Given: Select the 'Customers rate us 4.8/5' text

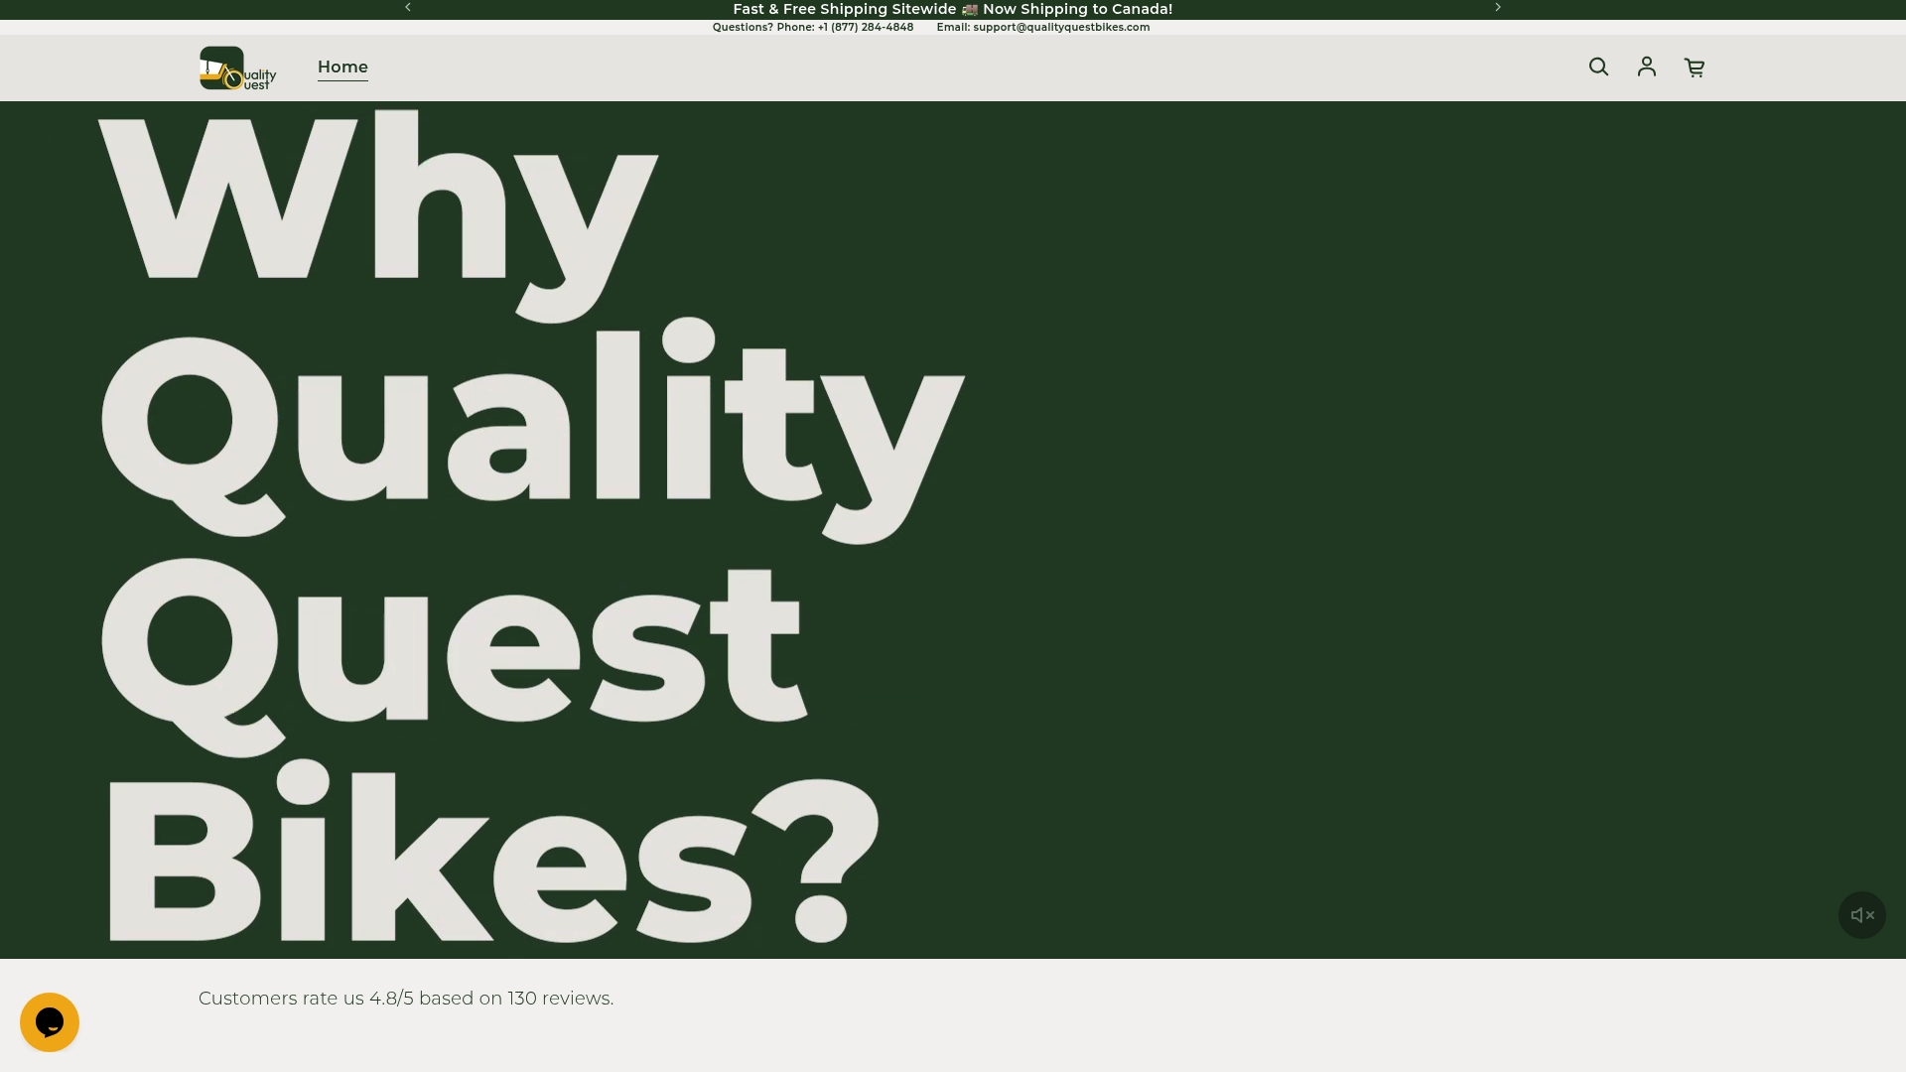Looking at the screenshot, I should (406, 999).
